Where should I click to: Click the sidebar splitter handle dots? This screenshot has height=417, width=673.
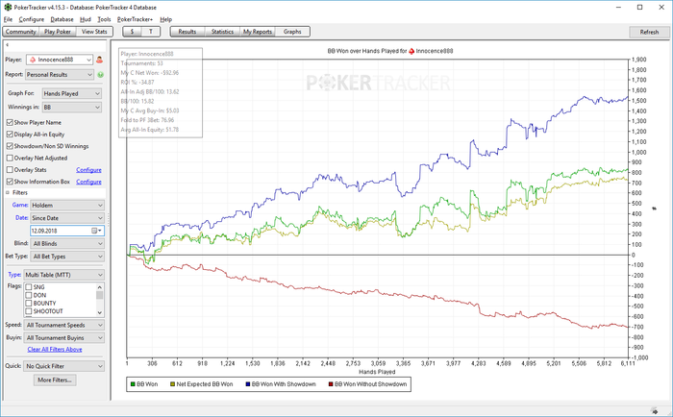click(x=108, y=220)
